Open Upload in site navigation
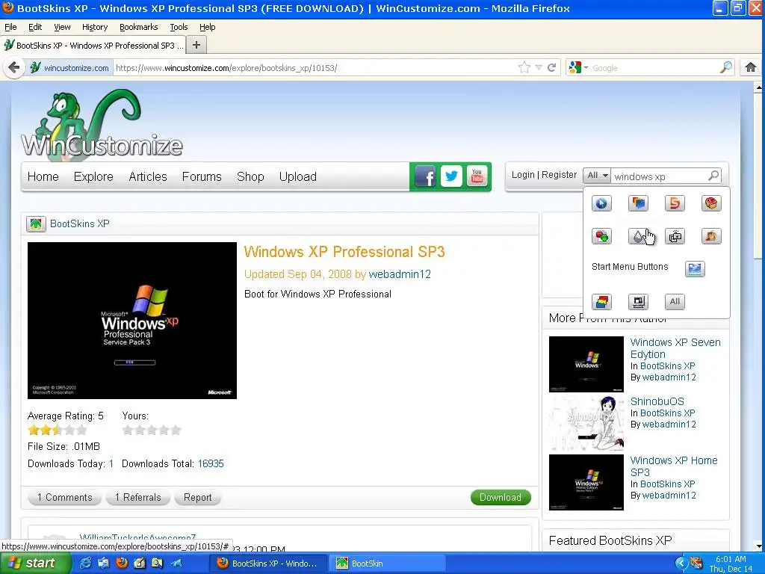 pos(297,176)
